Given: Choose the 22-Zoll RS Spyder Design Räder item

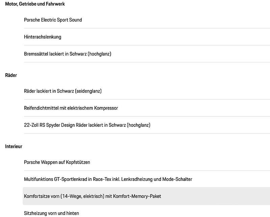Looking at the screenshot, I should [87, 125].
